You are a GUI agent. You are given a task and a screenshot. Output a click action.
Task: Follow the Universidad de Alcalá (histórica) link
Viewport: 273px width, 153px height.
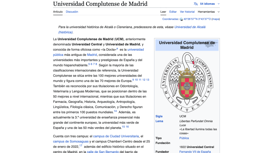(x=190, y=27)
